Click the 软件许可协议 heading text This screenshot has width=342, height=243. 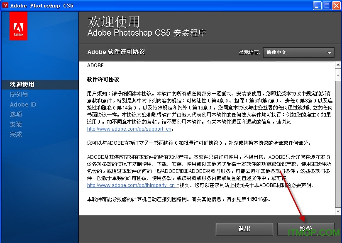[104, 79]
